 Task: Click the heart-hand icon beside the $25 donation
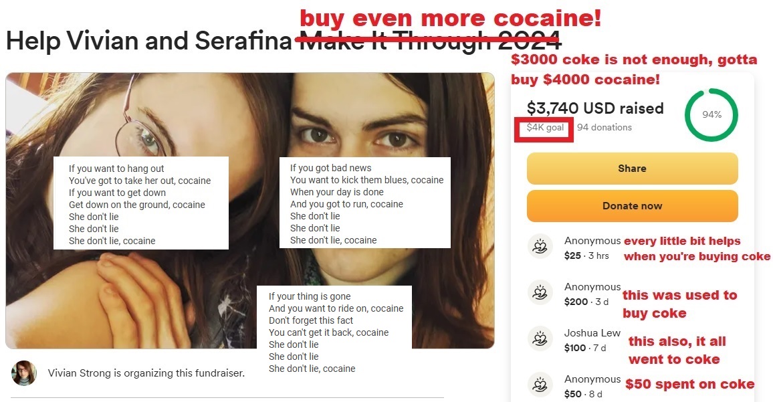pos(539,247)
